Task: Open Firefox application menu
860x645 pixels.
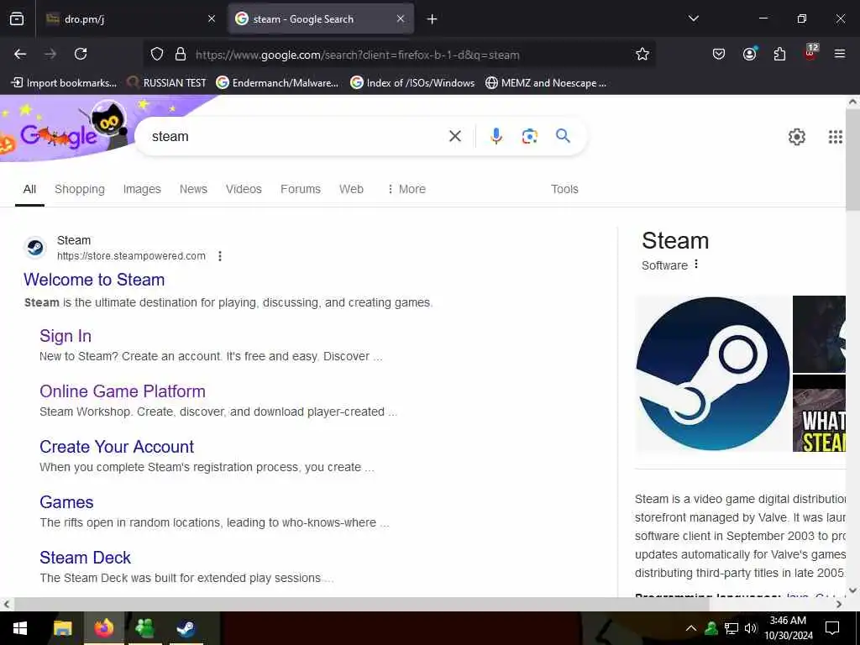Action: click(840, 54)
